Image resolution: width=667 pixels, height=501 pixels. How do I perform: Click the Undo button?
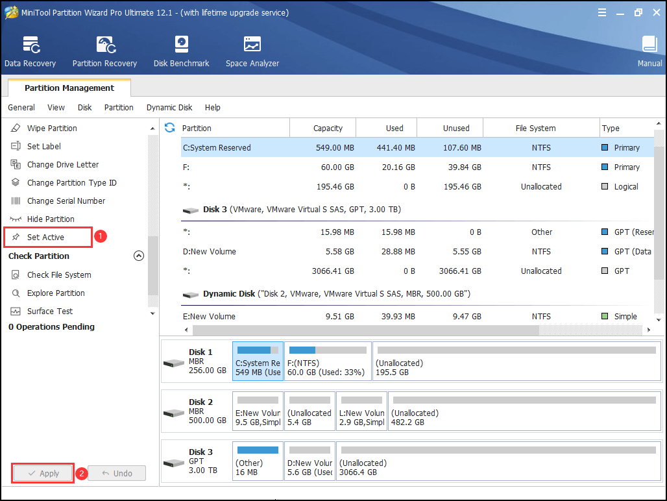117,473
